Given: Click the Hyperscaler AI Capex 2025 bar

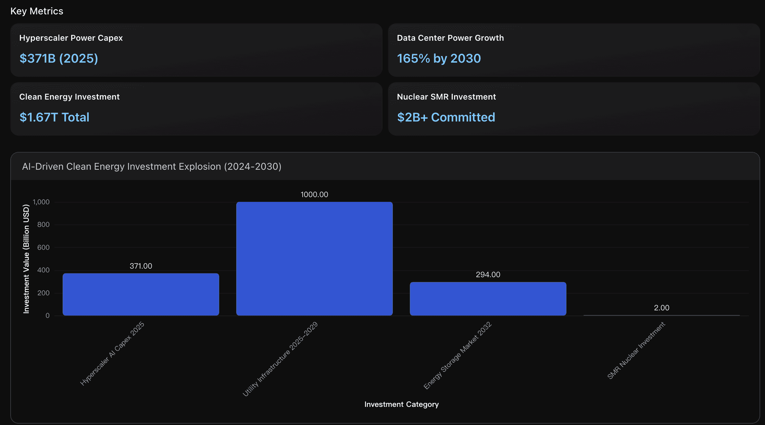Looking at the screenshot, I should tap(141, 294).
